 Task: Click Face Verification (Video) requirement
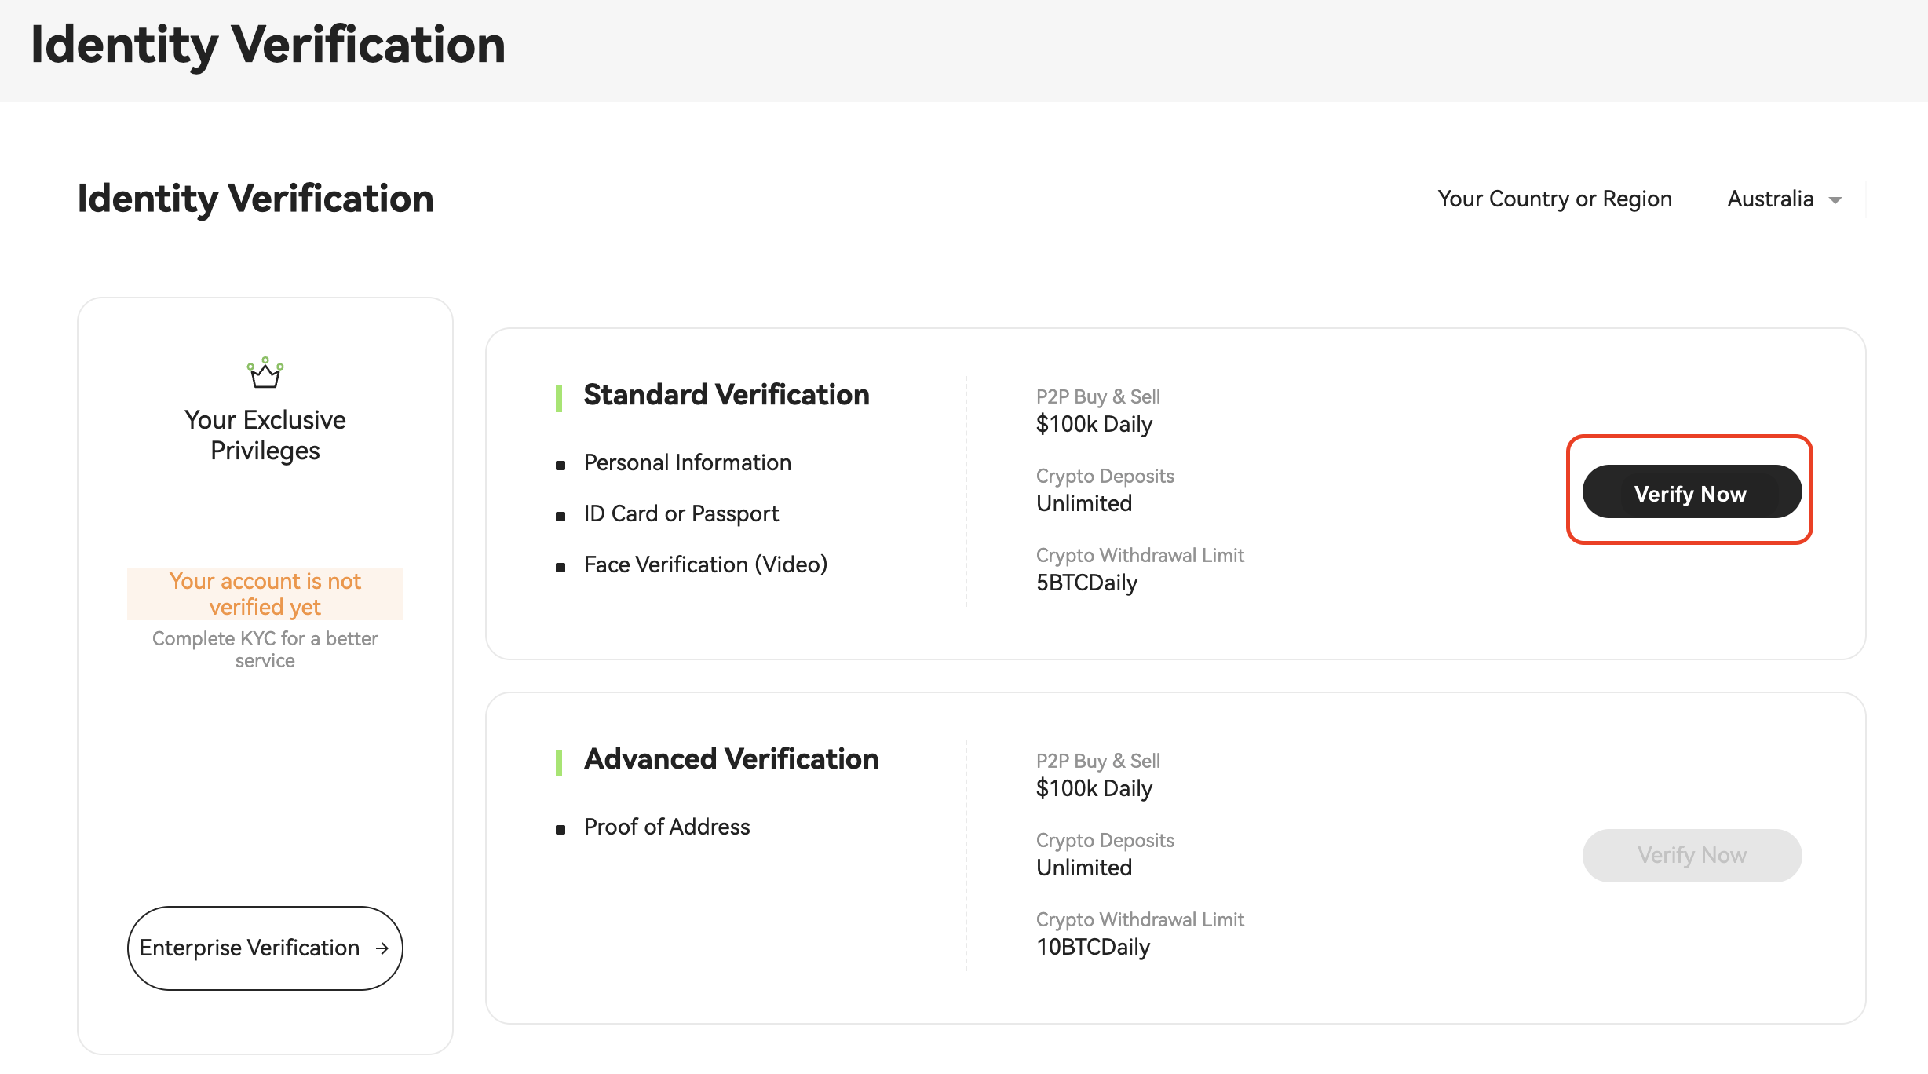pos(705,565)
